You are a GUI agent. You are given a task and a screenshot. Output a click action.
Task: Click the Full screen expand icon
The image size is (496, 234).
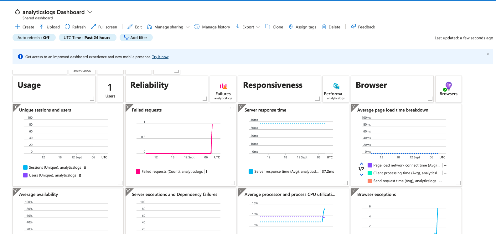tap(93, 27)
